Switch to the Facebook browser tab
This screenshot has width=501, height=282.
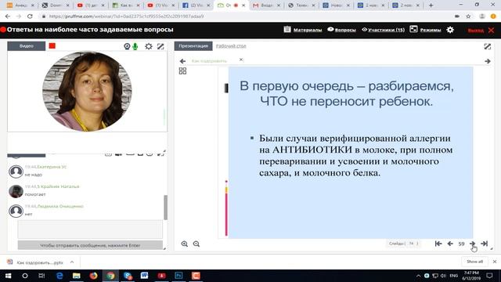point(196,5)
